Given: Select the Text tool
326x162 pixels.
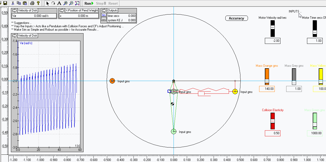Looking at the screenshot, I should click(x=59, y=3).
